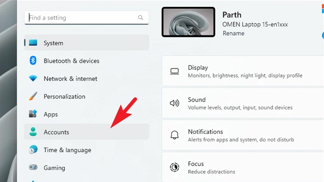Image resolution: width=324 pixels, height=182 pixels.
Task: Click the Gaming controller icon
Action: (33, 167)
